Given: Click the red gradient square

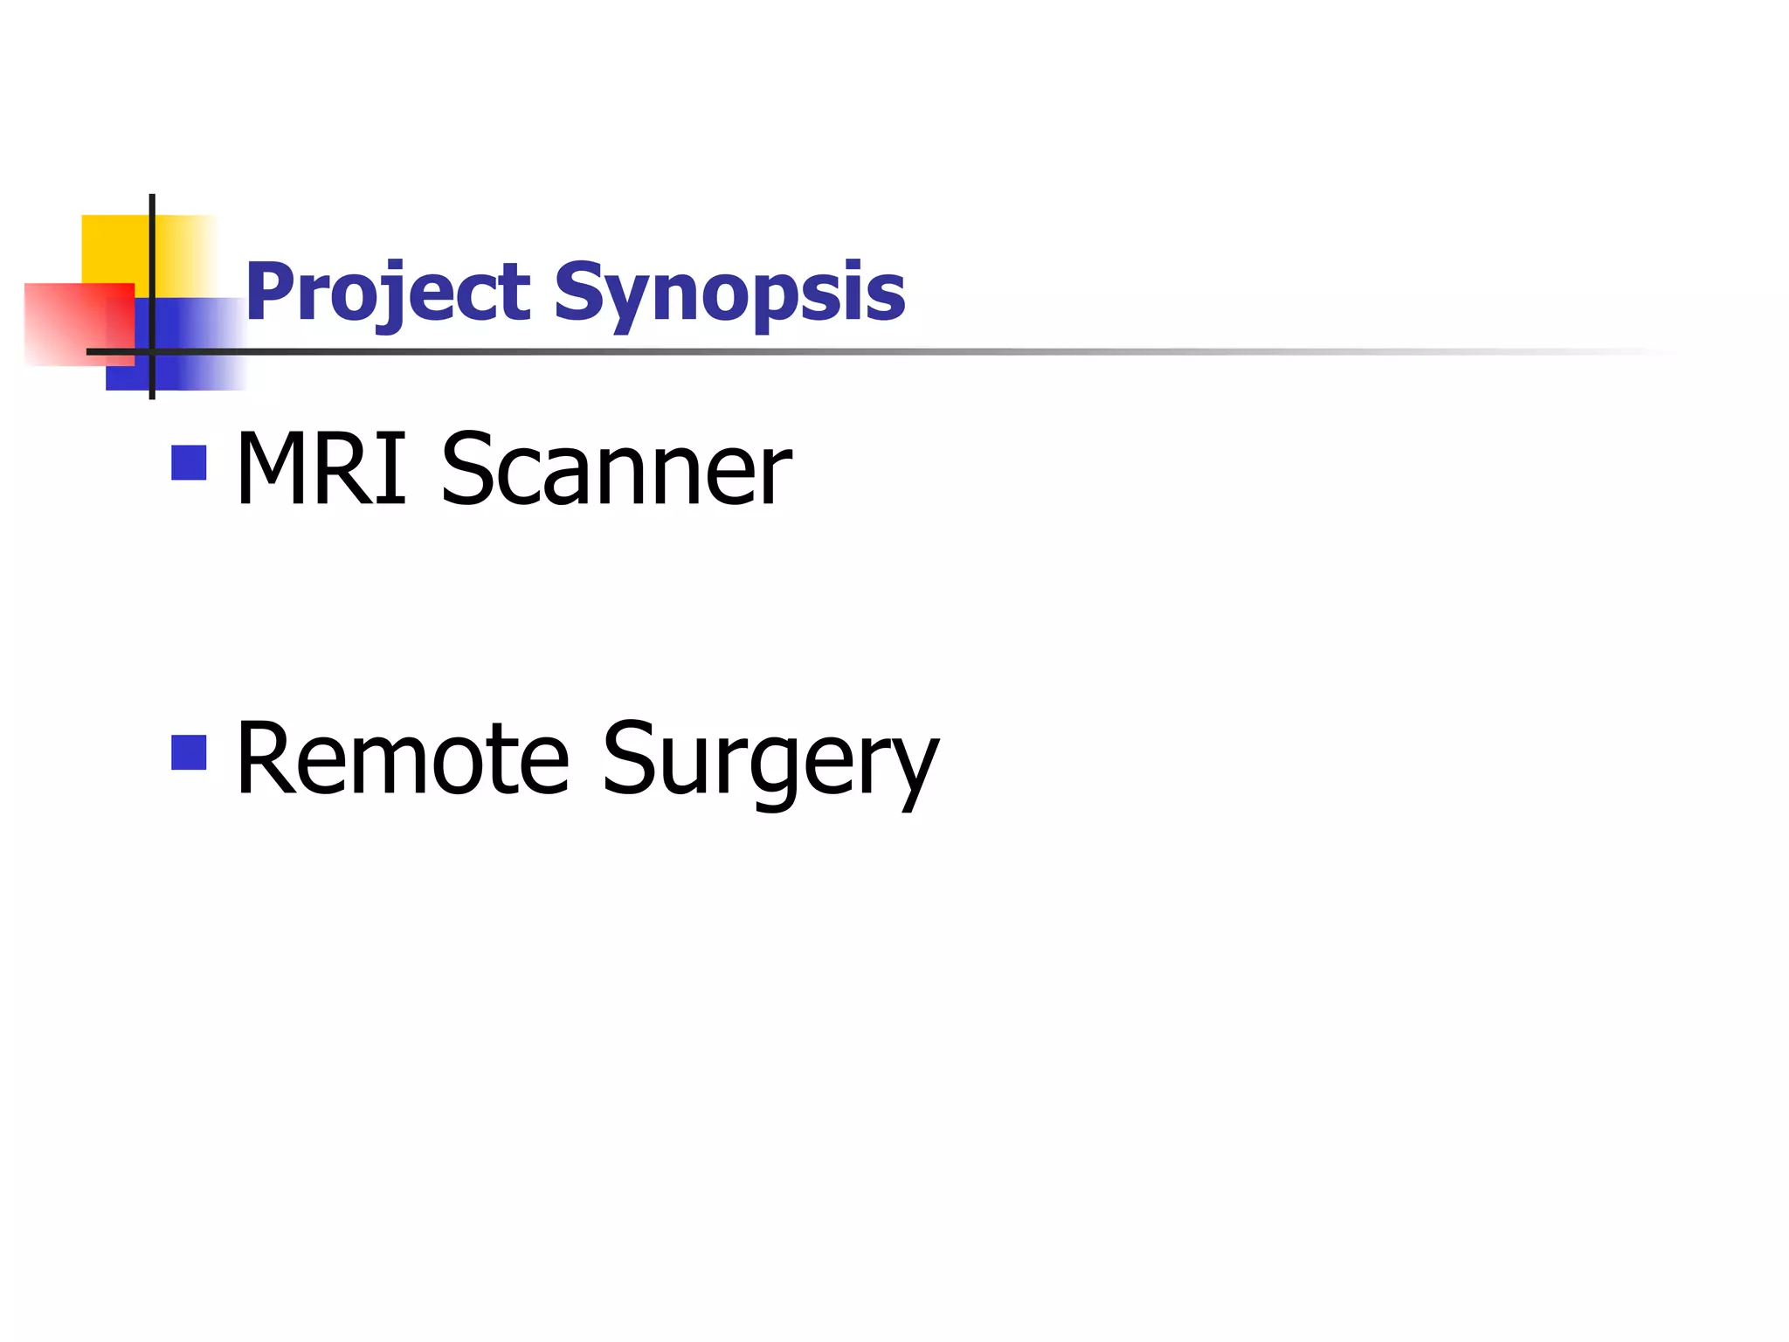Looking at the screenshot, I should (x=79, y=324).
